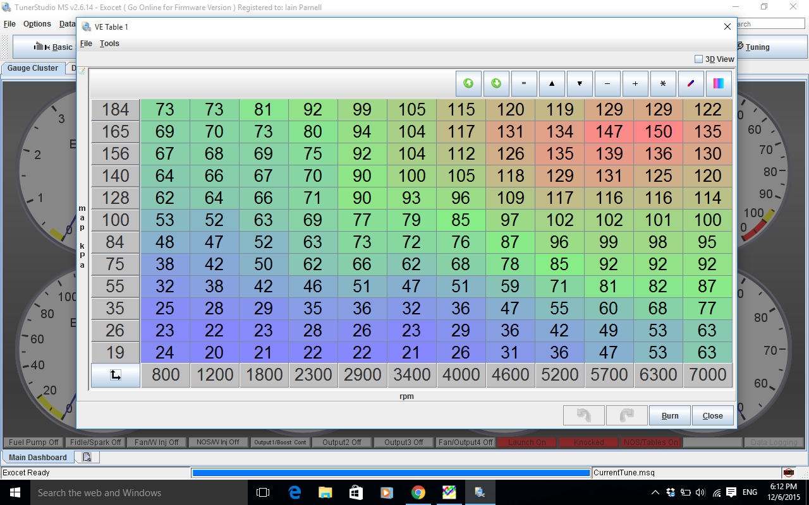Click the undo arrow button

(584, 415)
